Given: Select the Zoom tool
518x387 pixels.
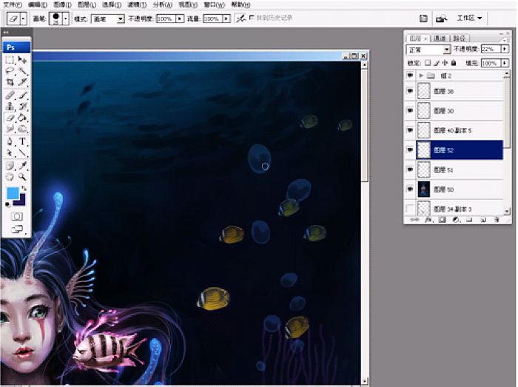Looking at the screenshot, I should 22,177.
